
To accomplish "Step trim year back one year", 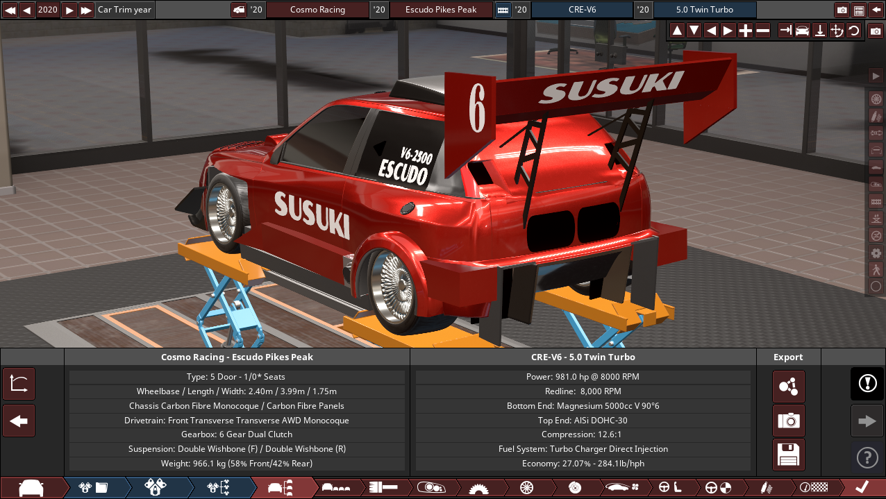I will tap(26, 10).
